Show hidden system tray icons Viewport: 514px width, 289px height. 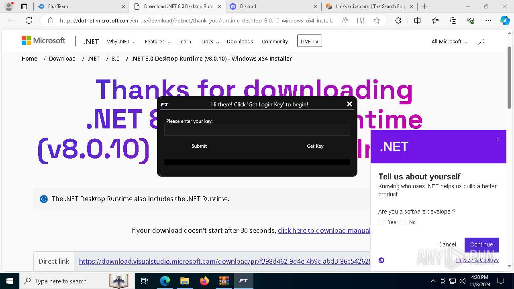pos(433,281)
